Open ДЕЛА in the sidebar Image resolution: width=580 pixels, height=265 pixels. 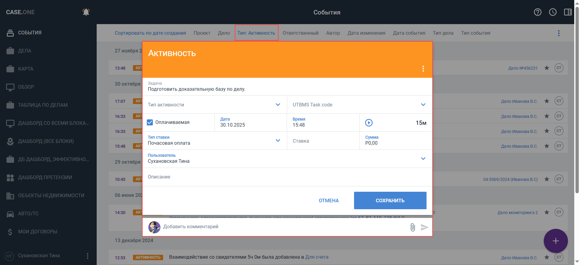click(24, 51)
